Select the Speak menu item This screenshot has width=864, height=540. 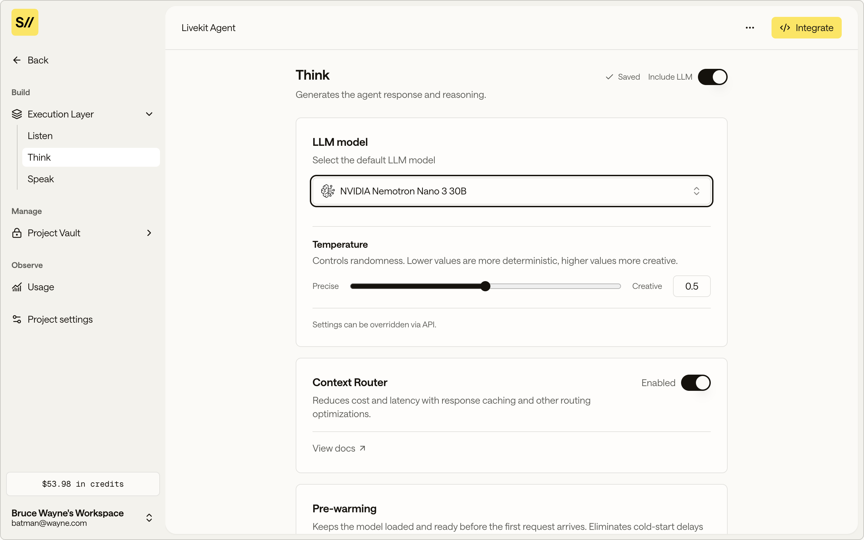tap(91, 179)
